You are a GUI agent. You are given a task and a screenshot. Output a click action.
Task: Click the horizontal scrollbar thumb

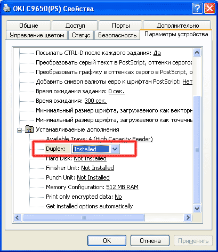[x=84, y=217]
